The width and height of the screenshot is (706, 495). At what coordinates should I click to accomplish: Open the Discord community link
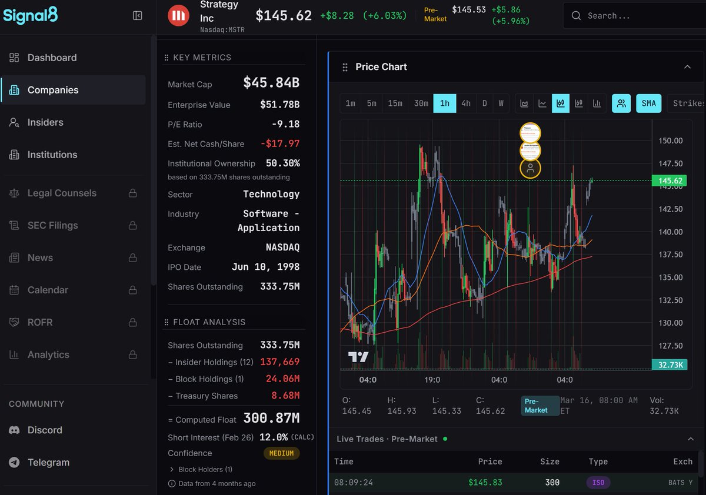tap(73, 430)
